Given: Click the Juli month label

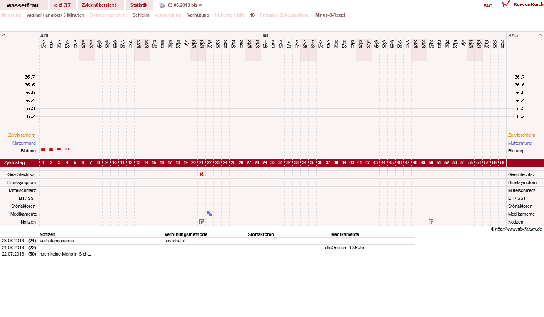Looking at the screenshot, I should tap(265, 35).
